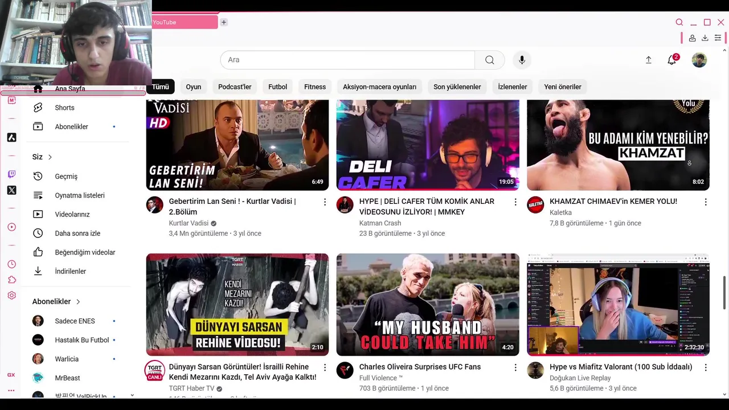The image size is (729, 410).
Task: Select the Fitness filter chip
Action: (x=315, y=87)
